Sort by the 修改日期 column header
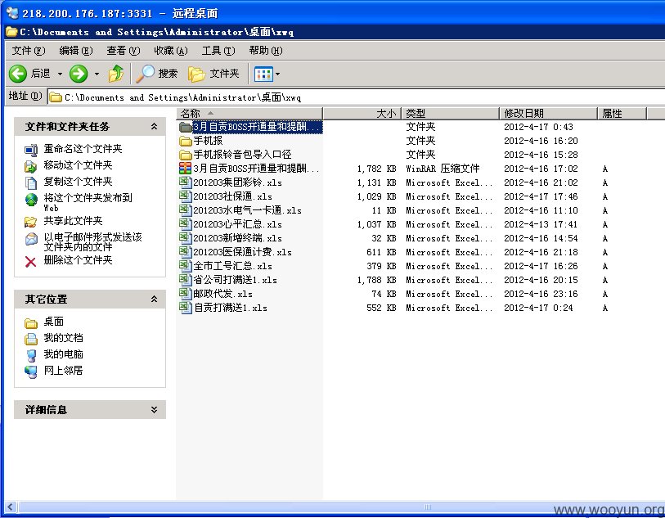 coord(549,113)
